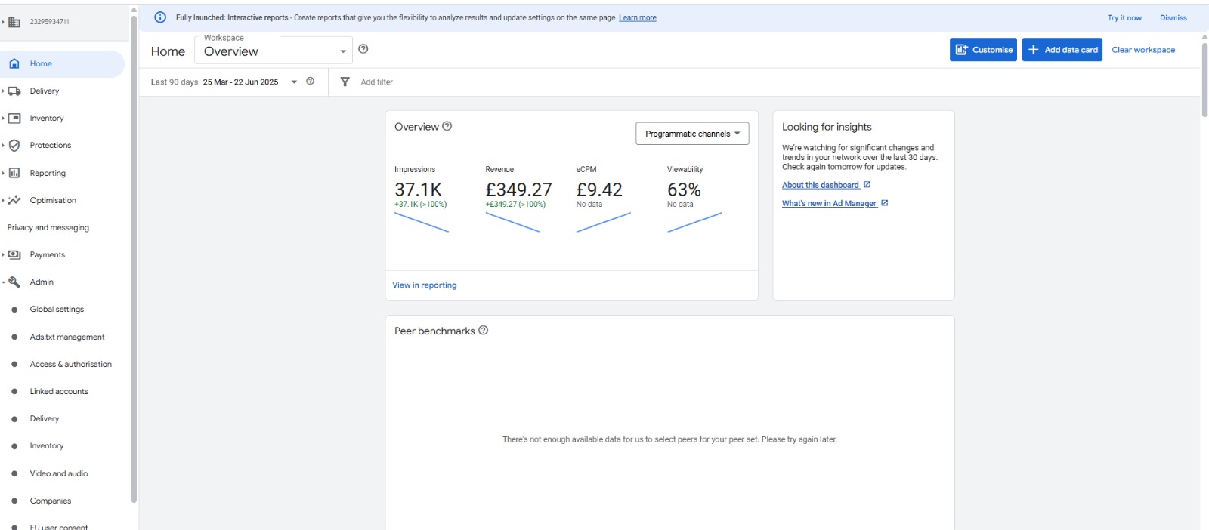Click the Admin wrench icon
1209x530 pixels.
(14, 282)
